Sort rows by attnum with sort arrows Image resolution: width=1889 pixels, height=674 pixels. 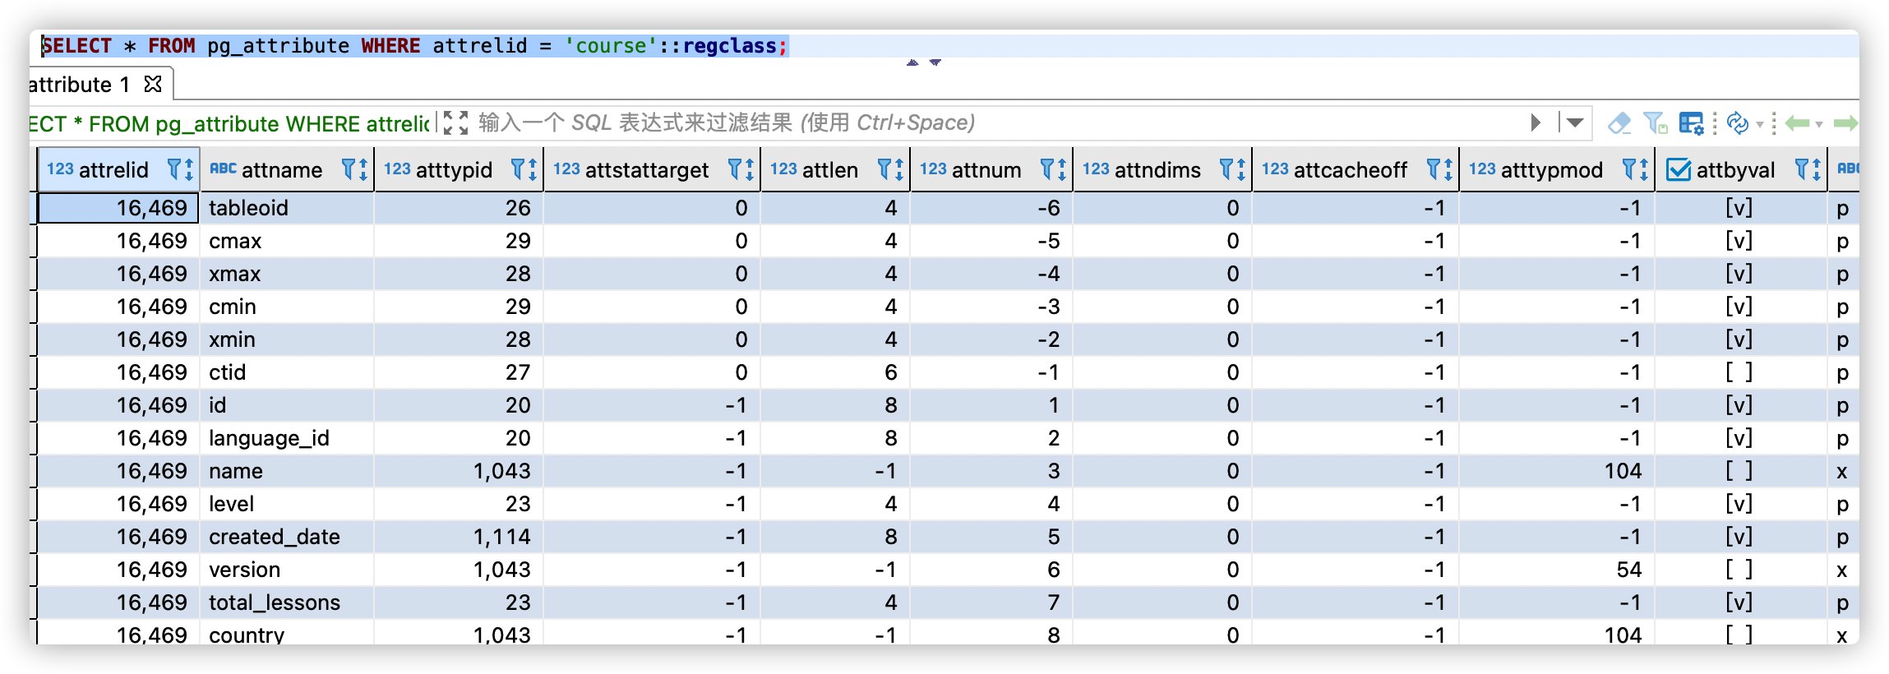(x=1062, y=169)
